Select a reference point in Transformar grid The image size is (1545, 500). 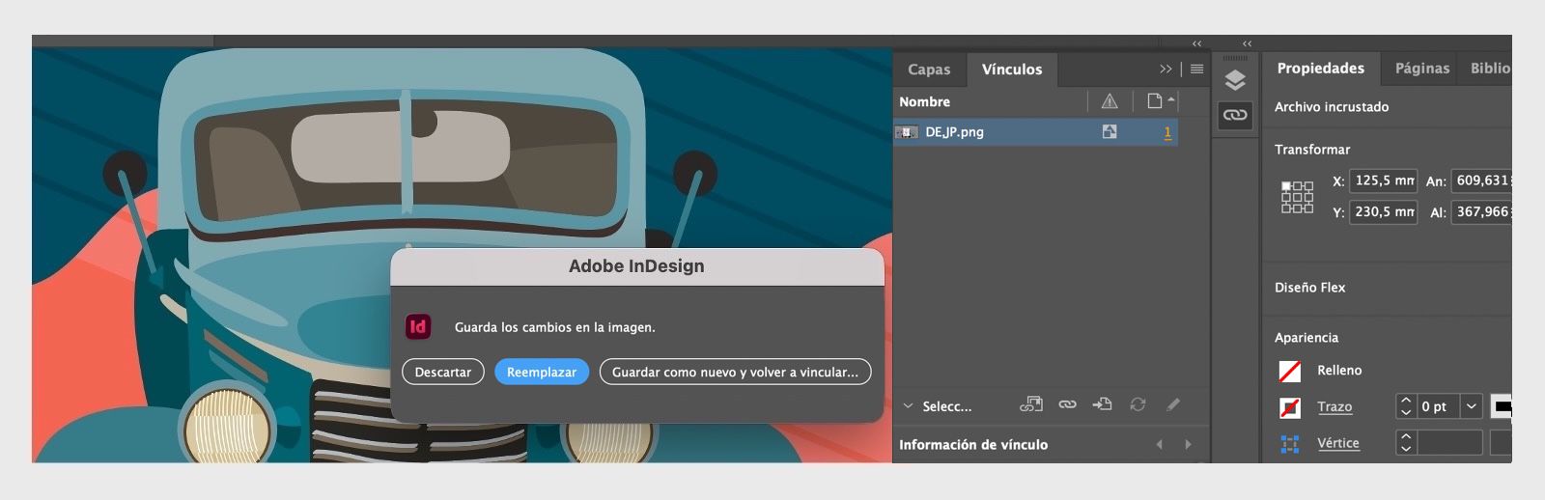1297,197
